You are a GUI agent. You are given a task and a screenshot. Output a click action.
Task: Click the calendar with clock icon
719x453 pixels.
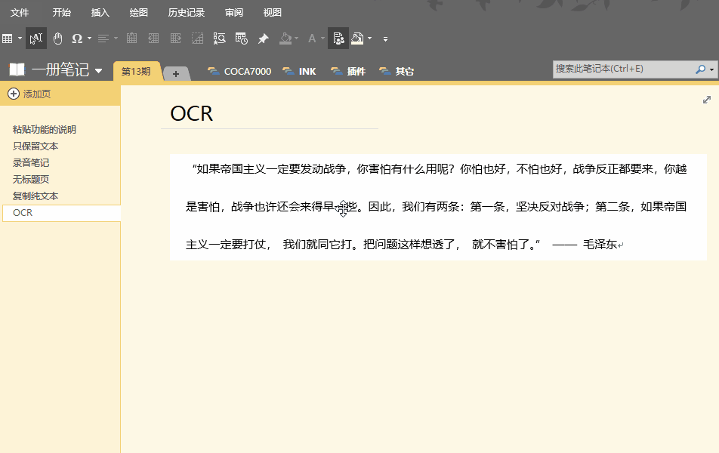click(x=241, y=39)
